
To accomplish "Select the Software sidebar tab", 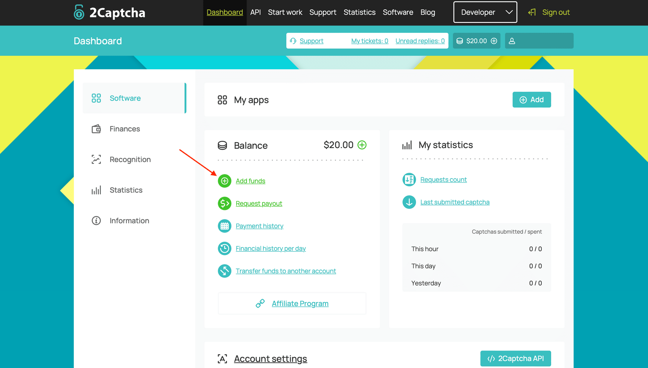I will [x=134, y=98].
